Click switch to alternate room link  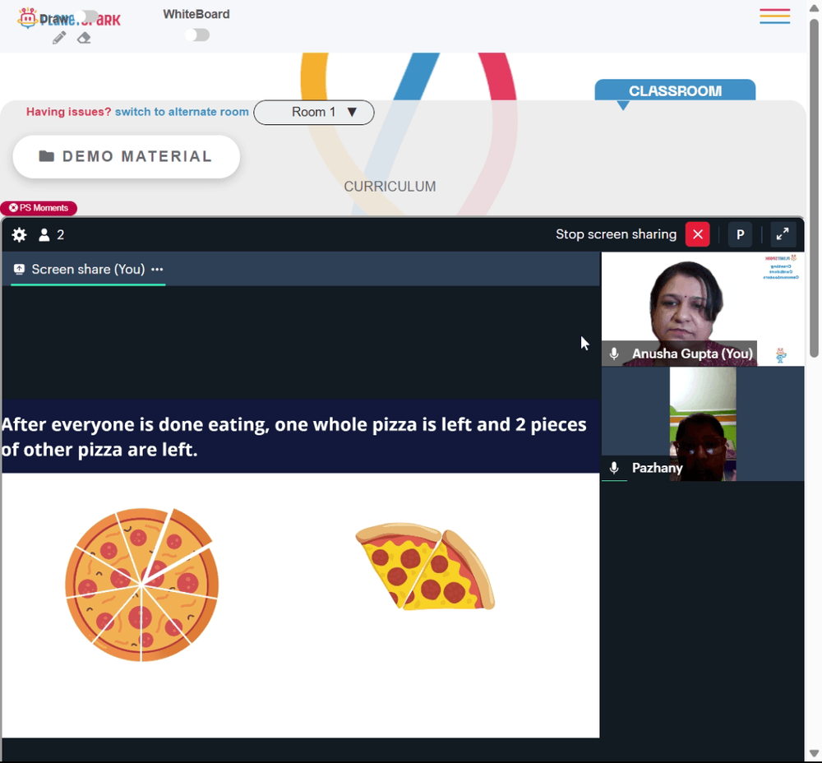coord(182,112)
